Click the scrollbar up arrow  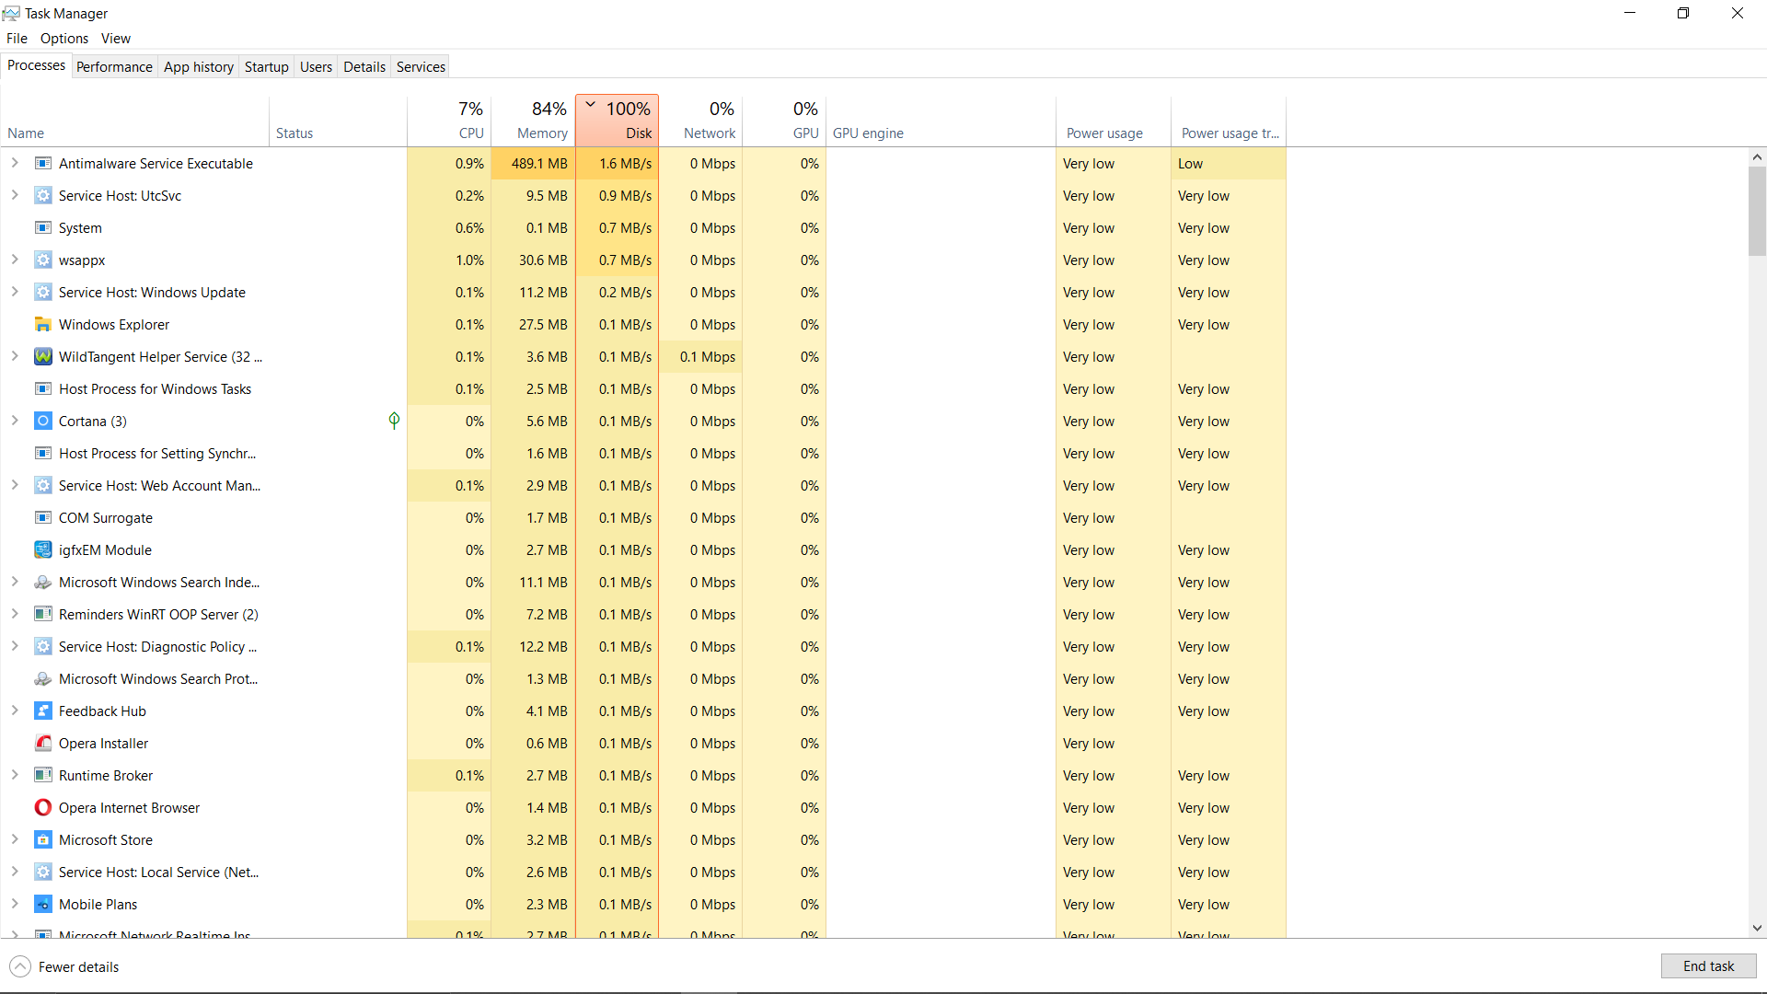tap(1757, 157)
